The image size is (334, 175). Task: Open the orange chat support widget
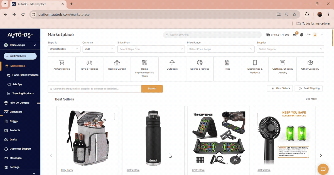coord(323,169)
